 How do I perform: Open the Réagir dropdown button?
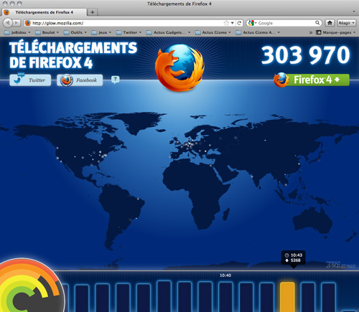[x=347, y=23]
